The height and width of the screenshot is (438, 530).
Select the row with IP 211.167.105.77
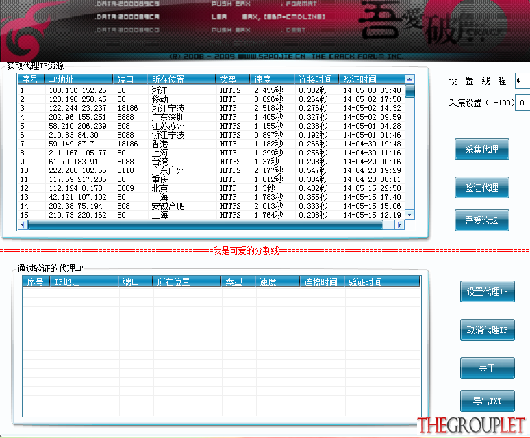point(212,153)
